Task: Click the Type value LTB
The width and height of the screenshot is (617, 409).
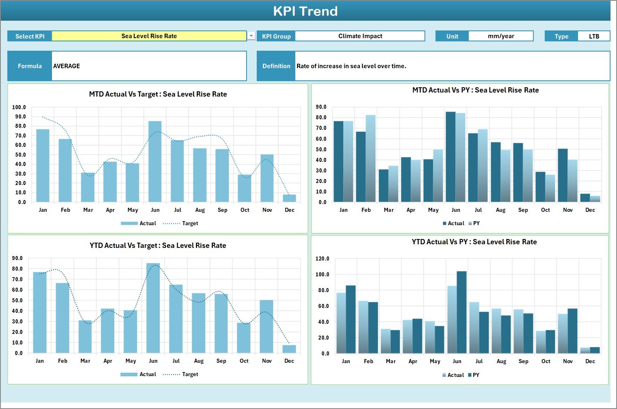Action: point(594,36)
